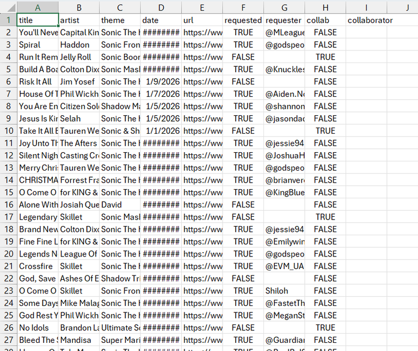The height and width of the screenshot is (351, 418).
Task: Select the 'Shadow Tri' theme cell
Action: pos(120,278)
